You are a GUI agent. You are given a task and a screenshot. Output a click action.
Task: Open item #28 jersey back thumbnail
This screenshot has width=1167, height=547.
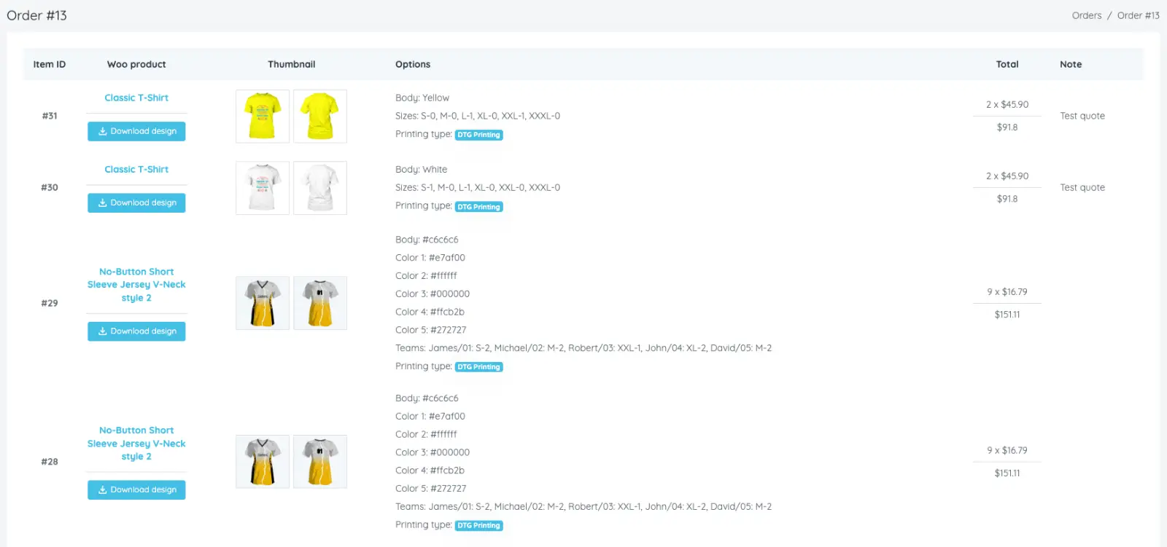pyautogui.click(x=320, y=462)
